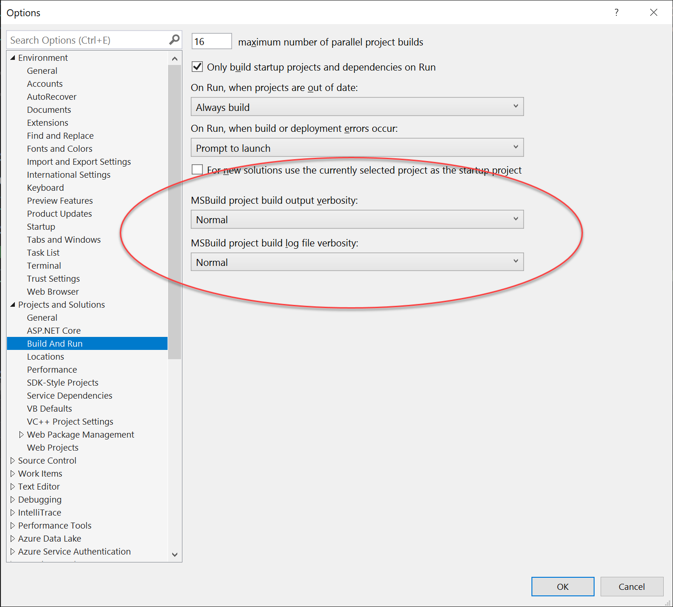Expand the Text Editor node

tap(13, 486)
